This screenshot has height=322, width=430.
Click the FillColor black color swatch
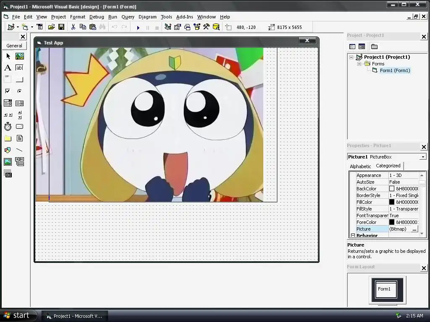click(392, 202)
